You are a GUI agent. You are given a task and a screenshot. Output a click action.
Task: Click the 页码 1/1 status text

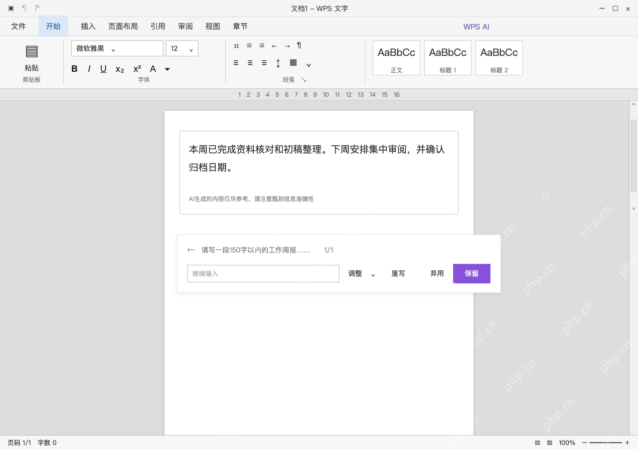[19, 443]
